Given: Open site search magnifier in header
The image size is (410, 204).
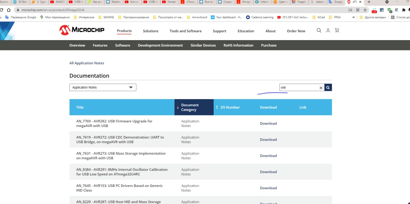Looking at the screenshot, I should click(x=319, y=30).
